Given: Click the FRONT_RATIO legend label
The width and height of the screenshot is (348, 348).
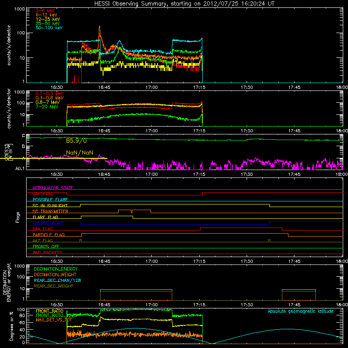Looking at the screenshot, I should click(x=50, y=311).
